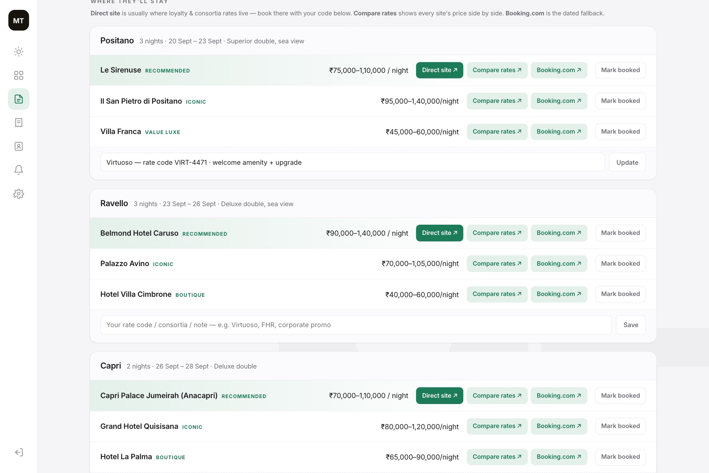This screenshot has height=473, width=709.
Task: Compare rates for Hotel La Palma
Action: (x=497, y=457)
